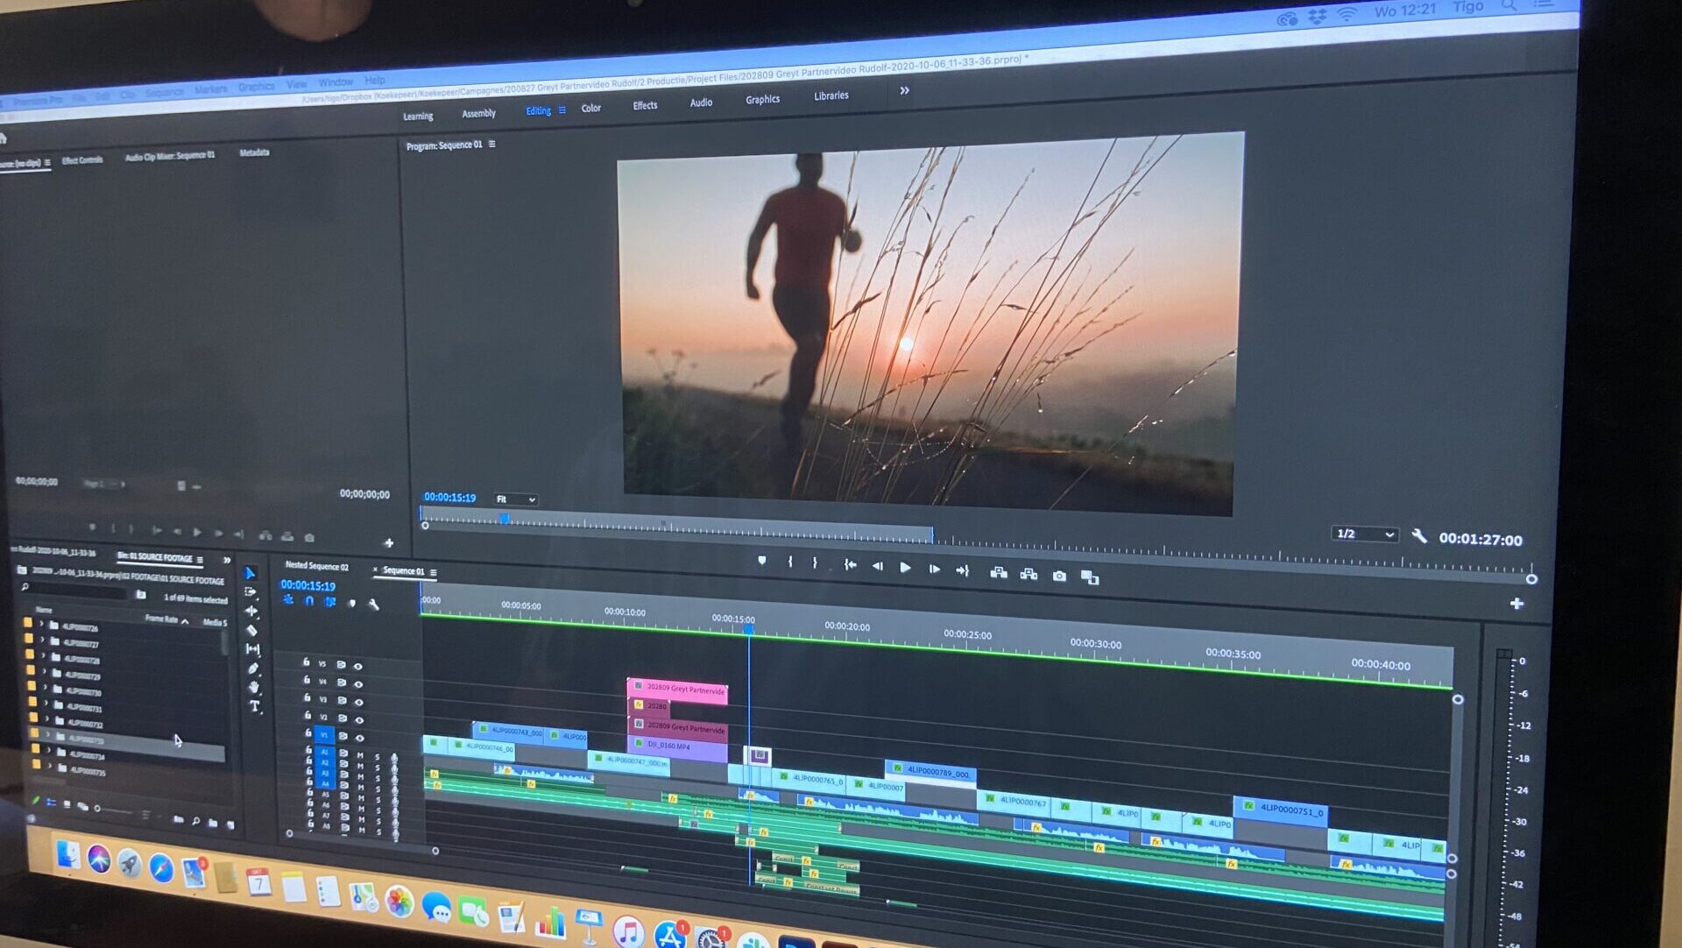Click Go to In point button

click(x=850, y=565)
